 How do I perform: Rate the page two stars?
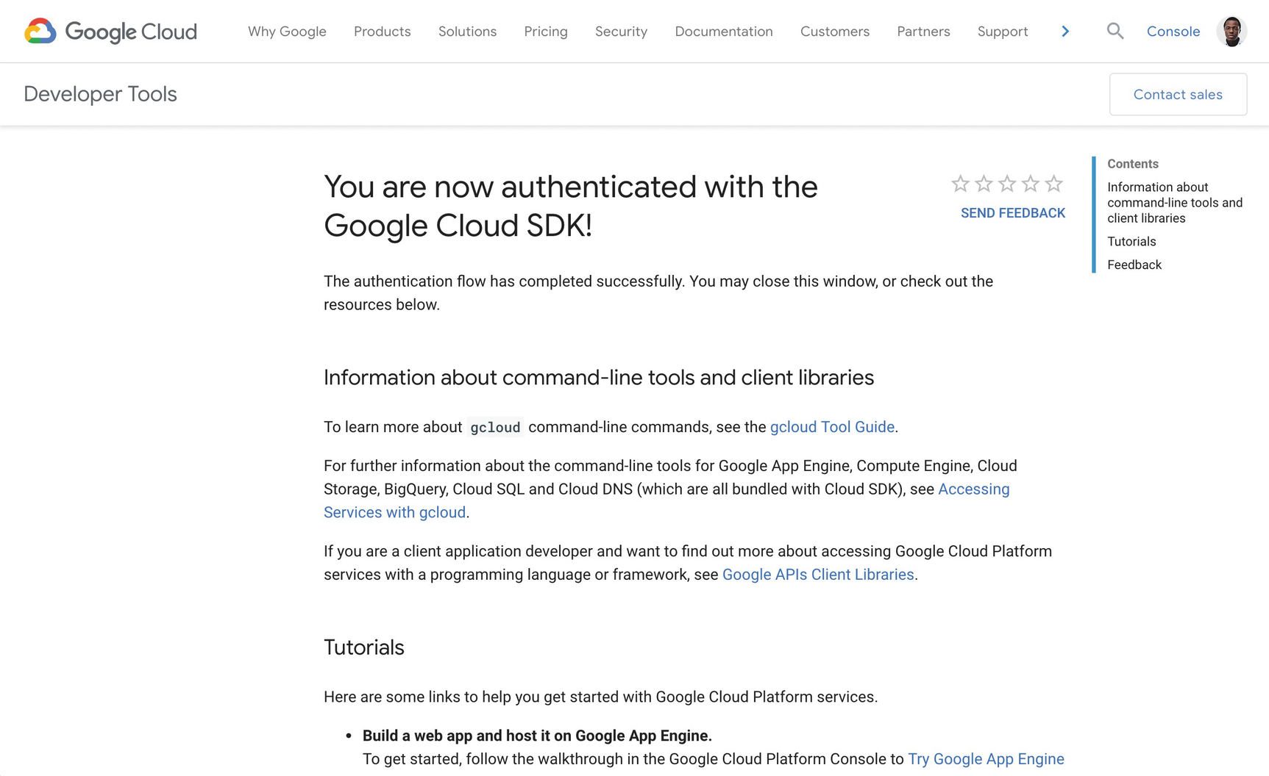[984, 184]
